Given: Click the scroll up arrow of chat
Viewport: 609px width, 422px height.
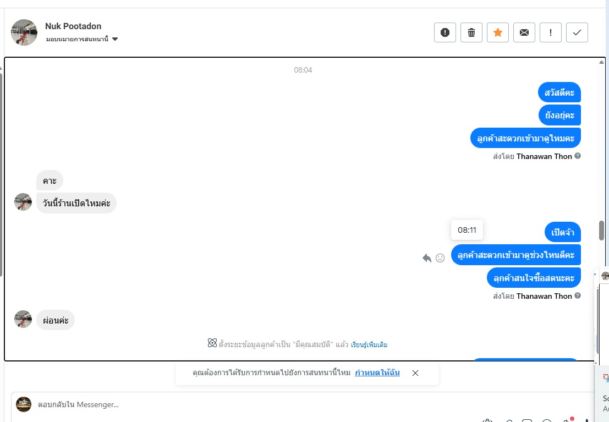Looking at the screenshot, I should [601, 62].
